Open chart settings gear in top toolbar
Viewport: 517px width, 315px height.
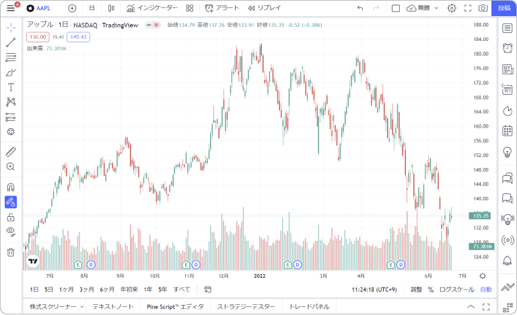click(x=452, y=8)
